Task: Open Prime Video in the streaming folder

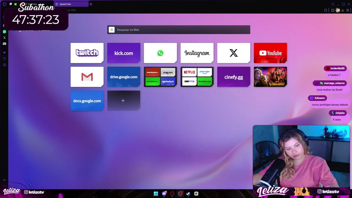Action: [205, 72]
